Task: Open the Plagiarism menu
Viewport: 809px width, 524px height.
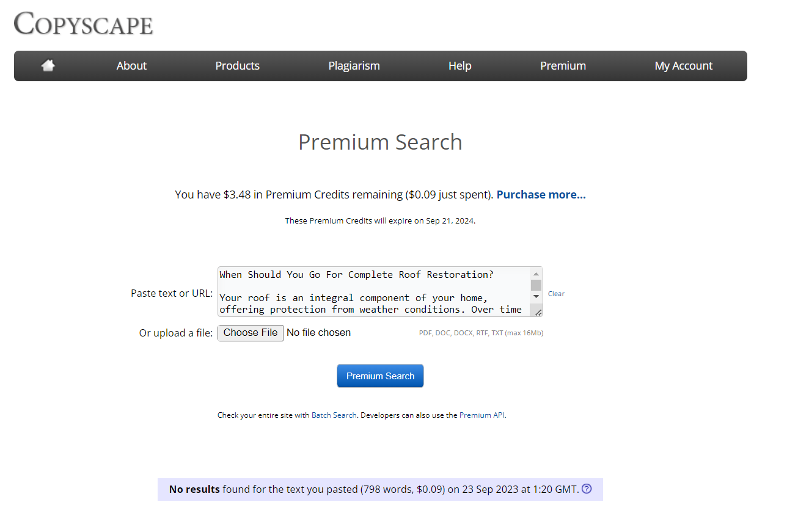Action: point(354,66)
